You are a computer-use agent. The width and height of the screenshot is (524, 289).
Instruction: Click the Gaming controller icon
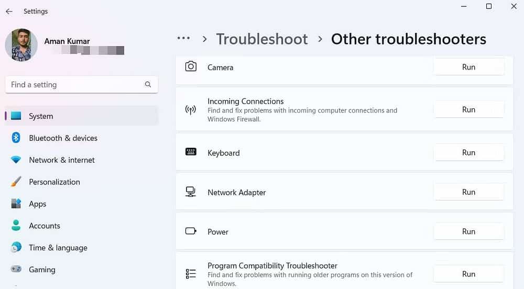(x=16, y=269)
